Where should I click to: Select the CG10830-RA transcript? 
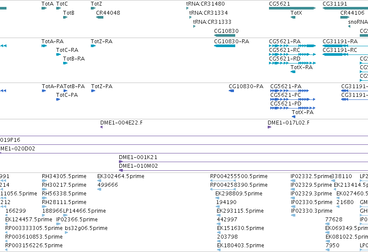224,46
